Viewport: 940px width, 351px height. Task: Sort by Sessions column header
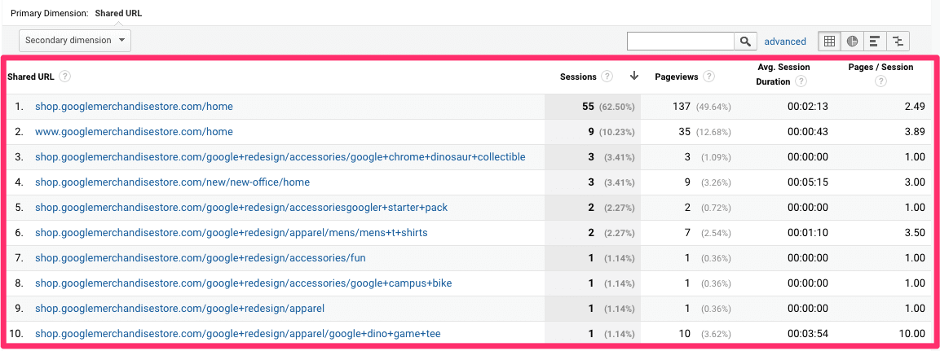(578, 77)
